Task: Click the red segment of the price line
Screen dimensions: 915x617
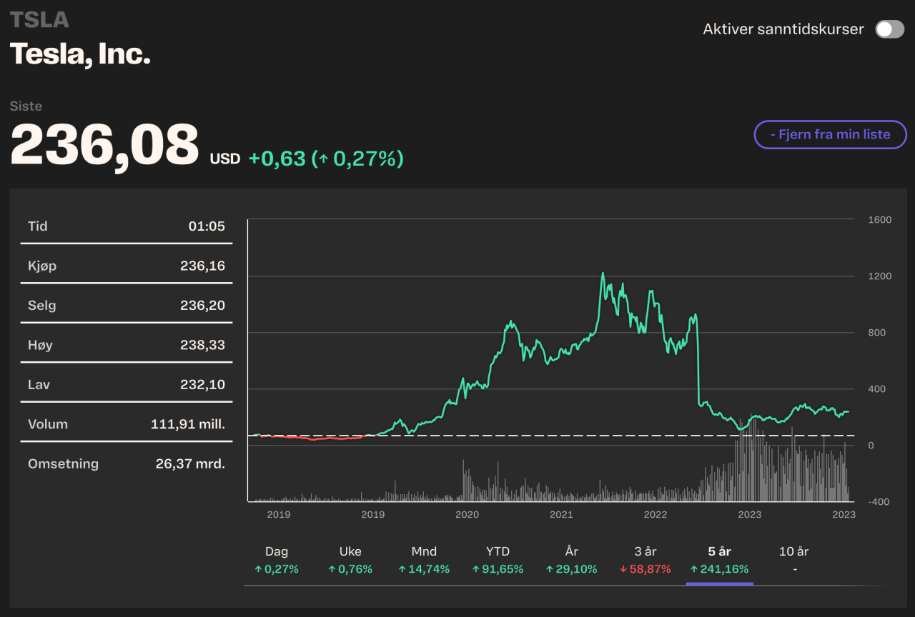Action: [315, 439]
